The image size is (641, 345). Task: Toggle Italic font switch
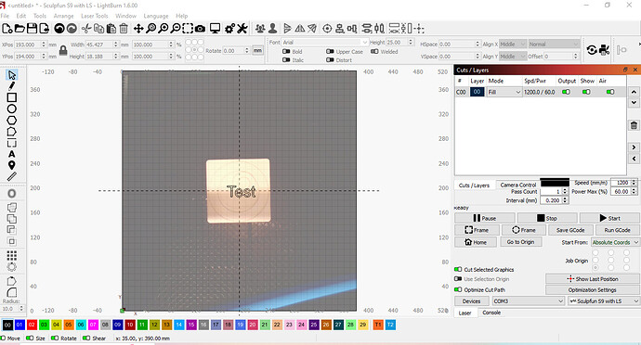(x=286, y=60)
